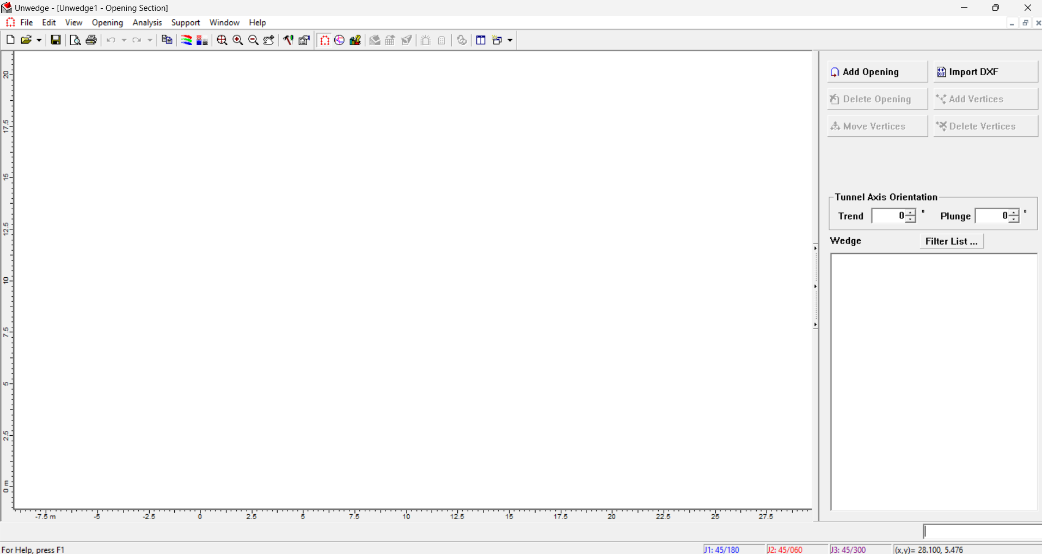Increase Plunge with the up spinner
Image resolution: width=1042 pixels, height=554 pixels.
pyautogui.click(x=1014, y=212)
